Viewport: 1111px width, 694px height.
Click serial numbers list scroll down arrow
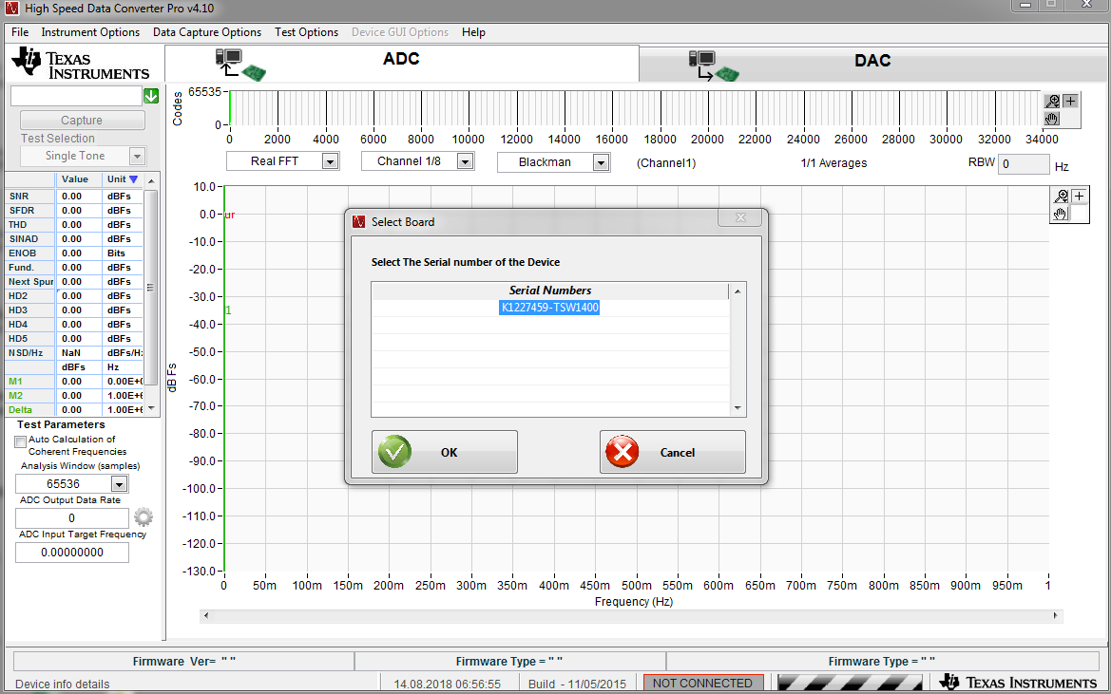(x=737, y=408)
